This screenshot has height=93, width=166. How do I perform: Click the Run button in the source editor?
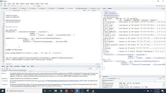click(85, 10)
